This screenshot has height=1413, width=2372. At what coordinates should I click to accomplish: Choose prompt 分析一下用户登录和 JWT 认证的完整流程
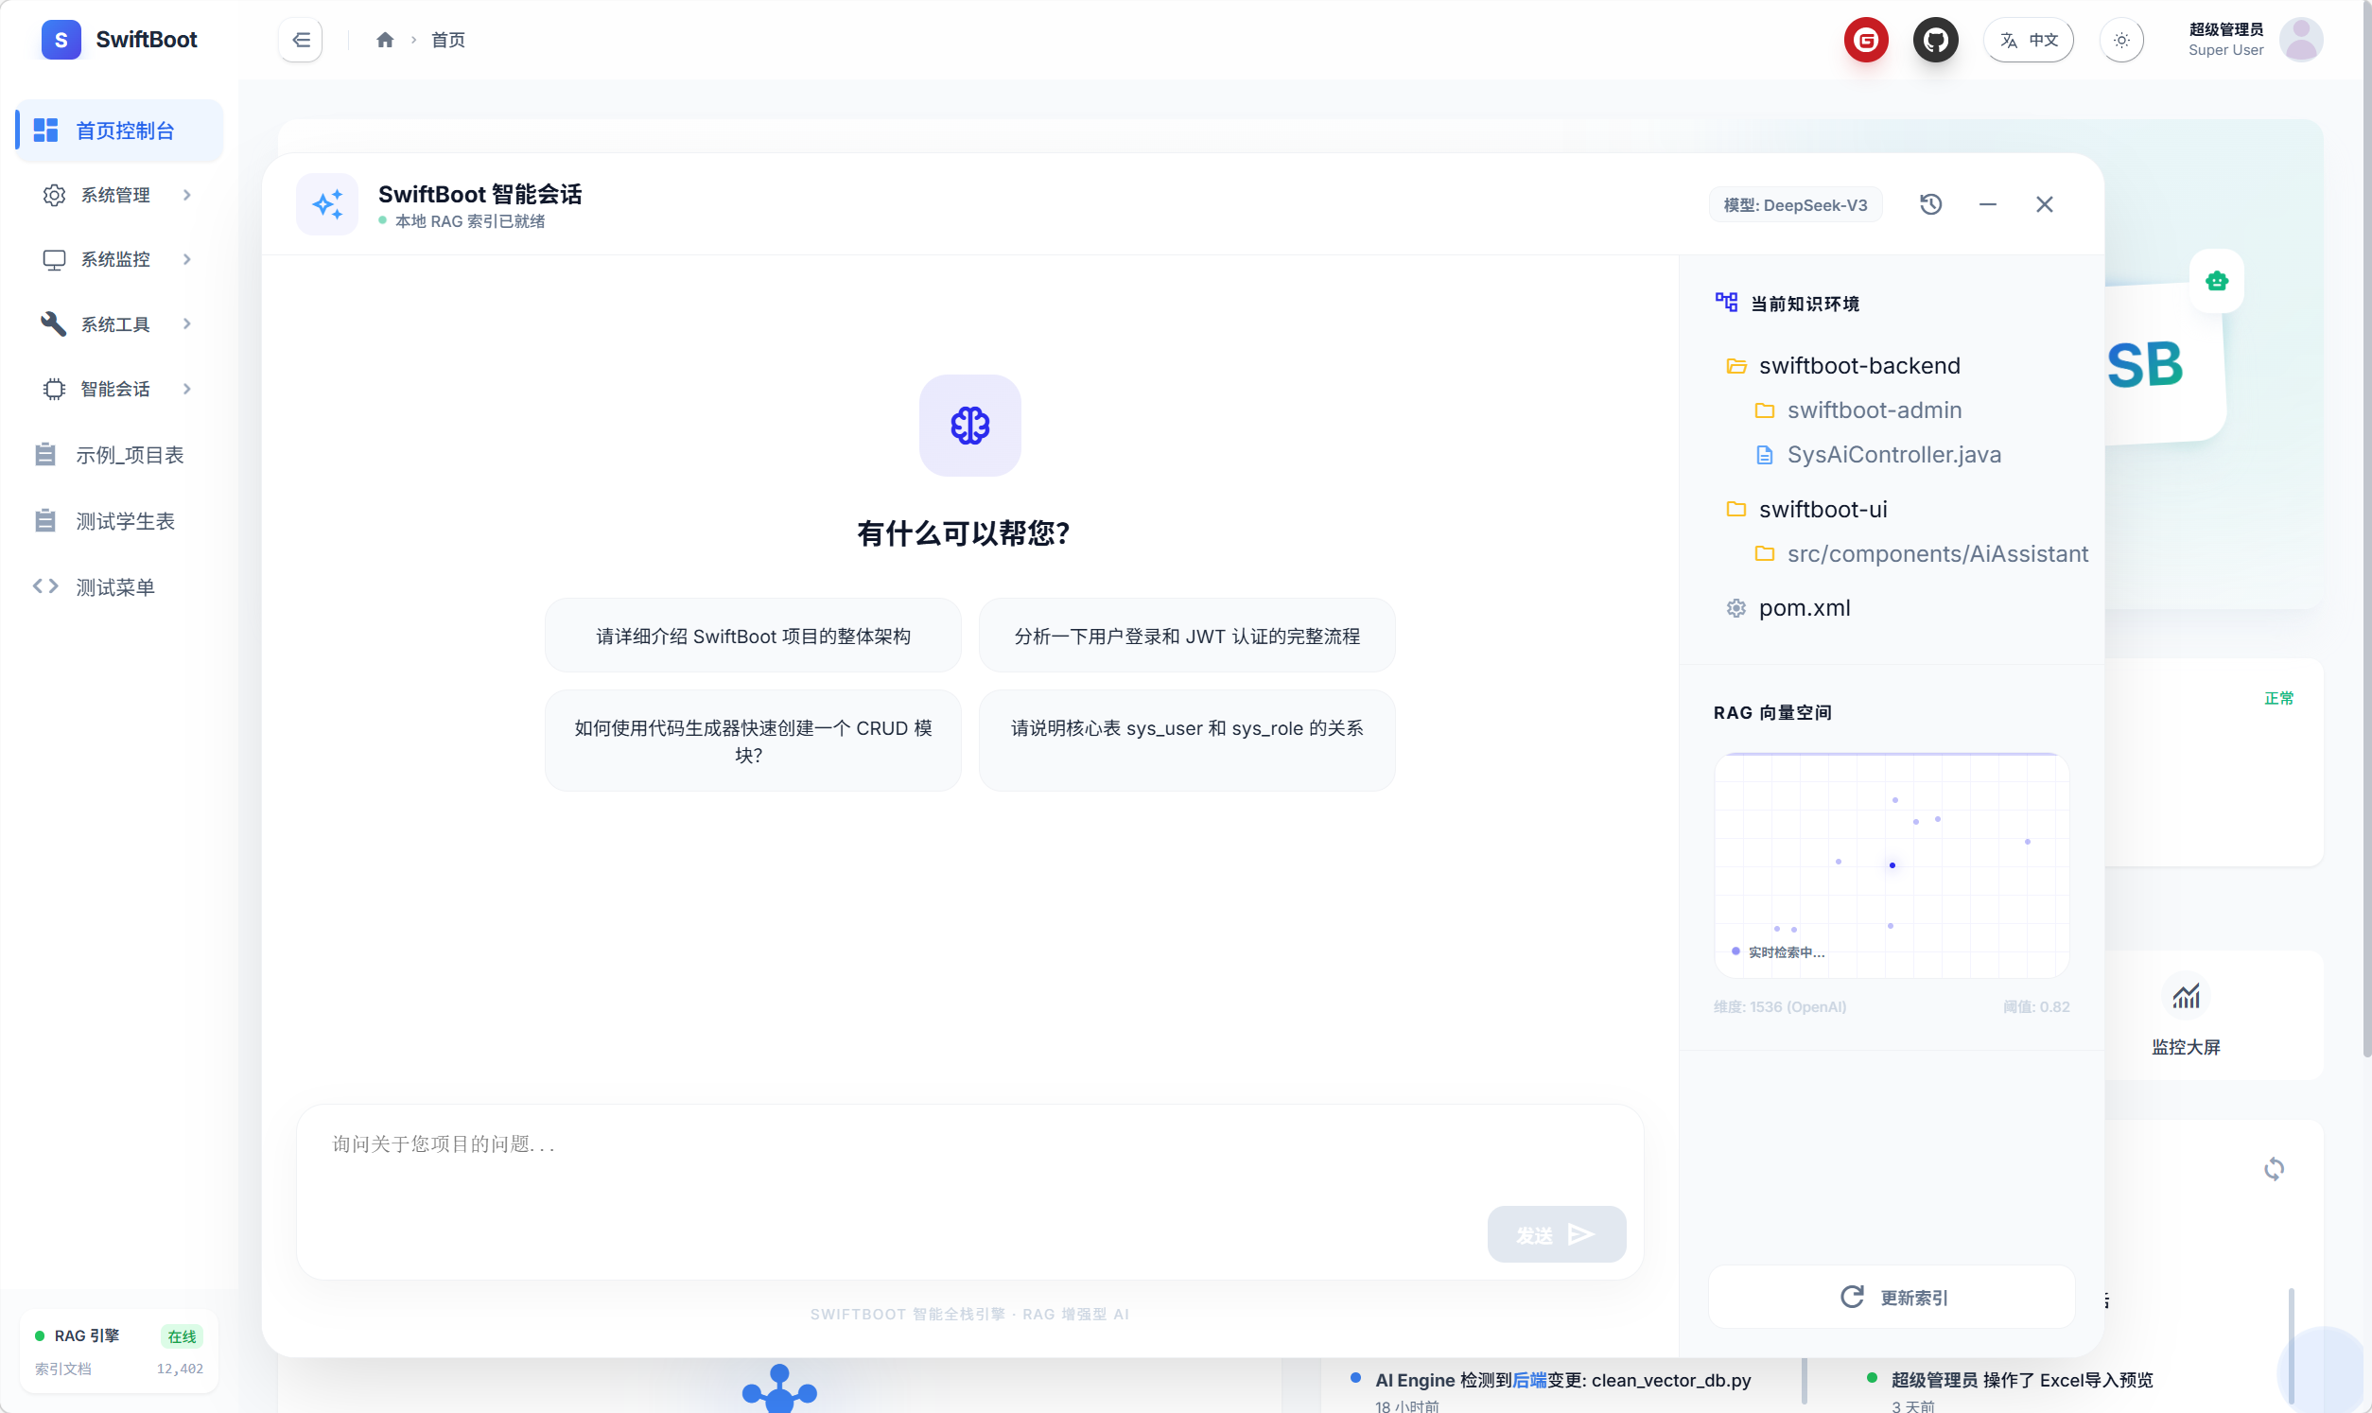click(1186, 635)
